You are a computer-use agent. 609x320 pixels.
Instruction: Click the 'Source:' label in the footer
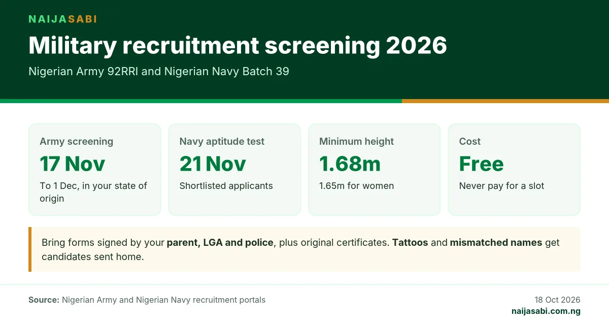[x=44, y=300]
